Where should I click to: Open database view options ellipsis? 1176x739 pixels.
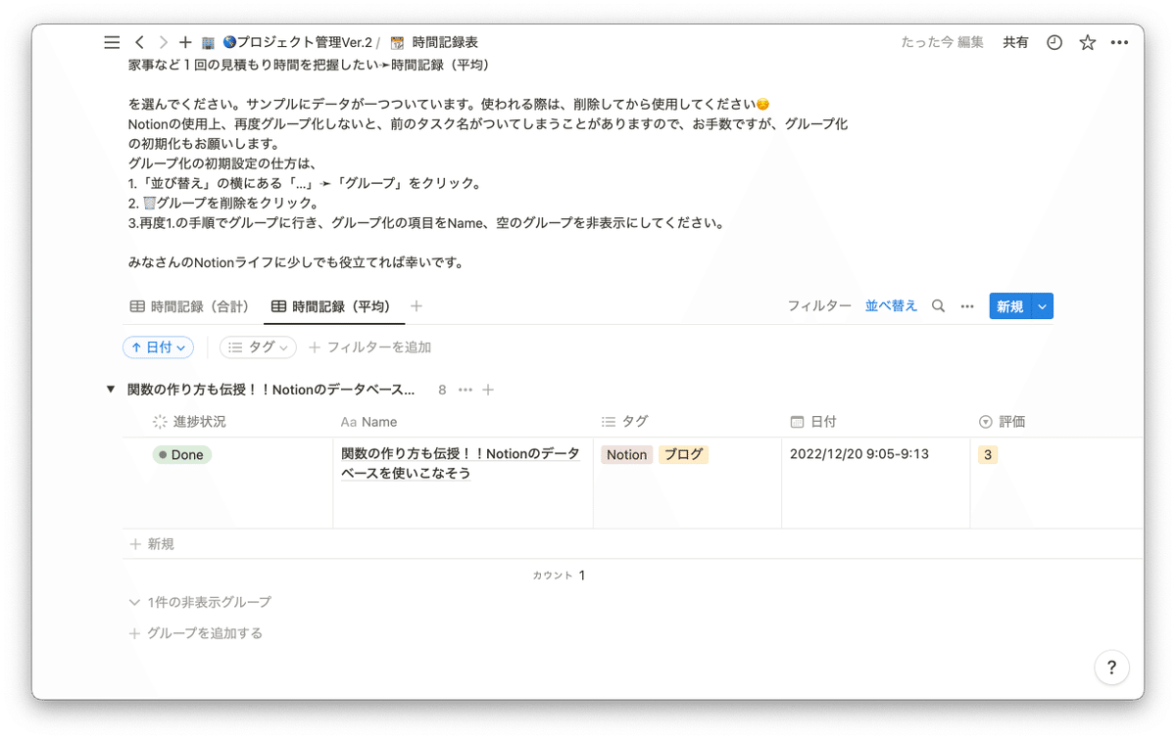pos(967,306)
